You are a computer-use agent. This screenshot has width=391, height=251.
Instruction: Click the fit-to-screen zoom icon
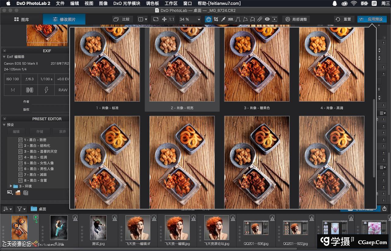(156, 19)
